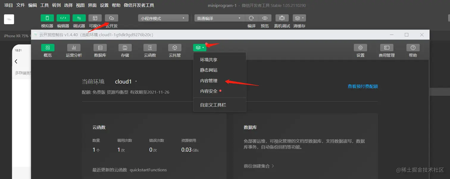The width and height of the screenshot is (450, 179).
Task: Open the 项目 menu
Action: tap(9, 5)
